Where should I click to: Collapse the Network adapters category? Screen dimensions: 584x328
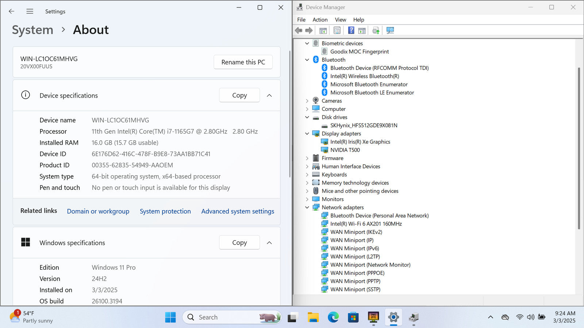tap(307, 207)
